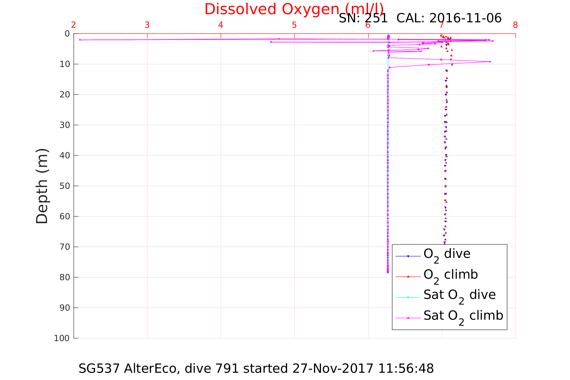Click the oxygen axis tick label 3

[x=147, y=25]
